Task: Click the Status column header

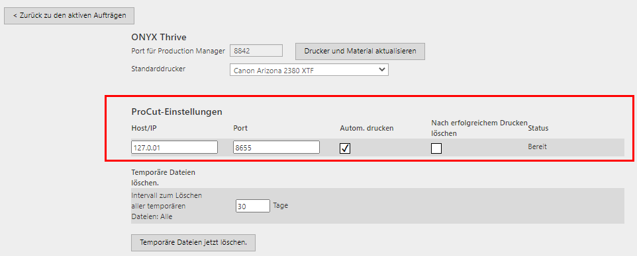Action: click(538, 128)
